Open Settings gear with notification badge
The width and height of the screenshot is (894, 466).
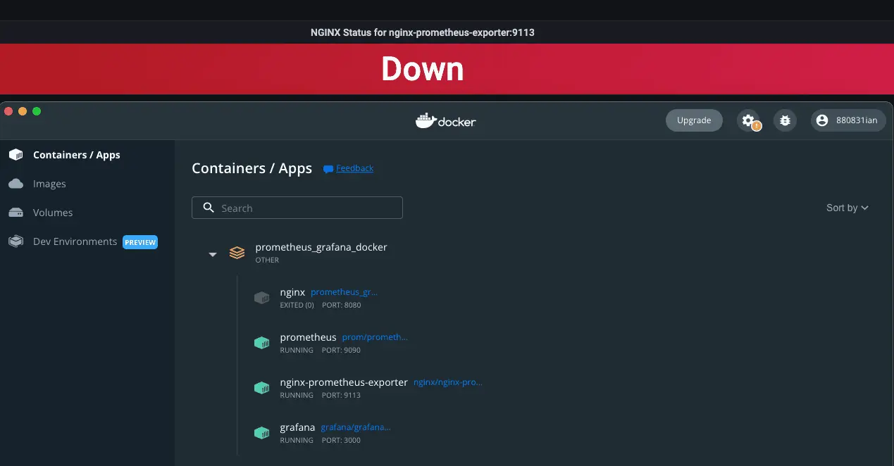pos(749,120)
